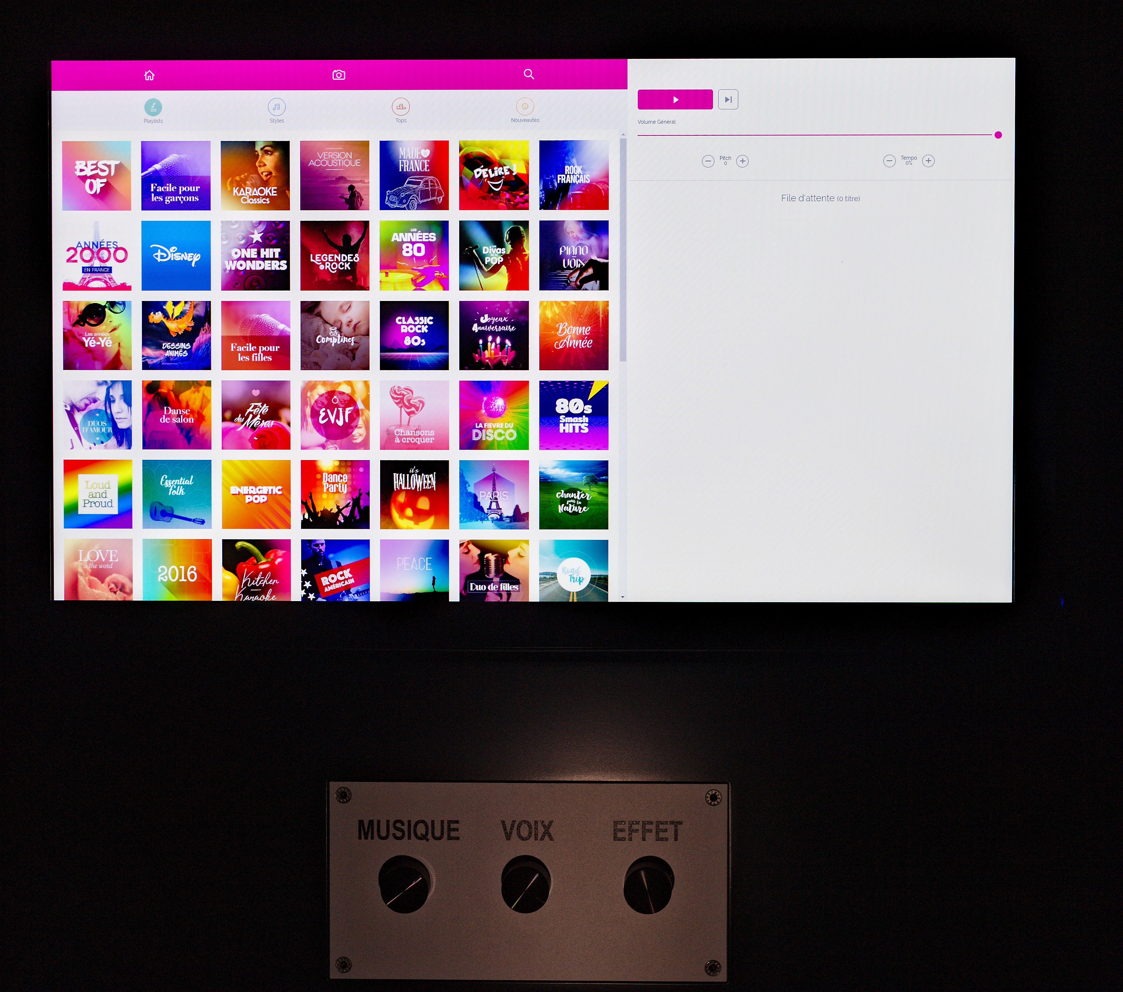Open the Divas de la Pop playlist
This screenshot has height=992, width=1123.
494,255
